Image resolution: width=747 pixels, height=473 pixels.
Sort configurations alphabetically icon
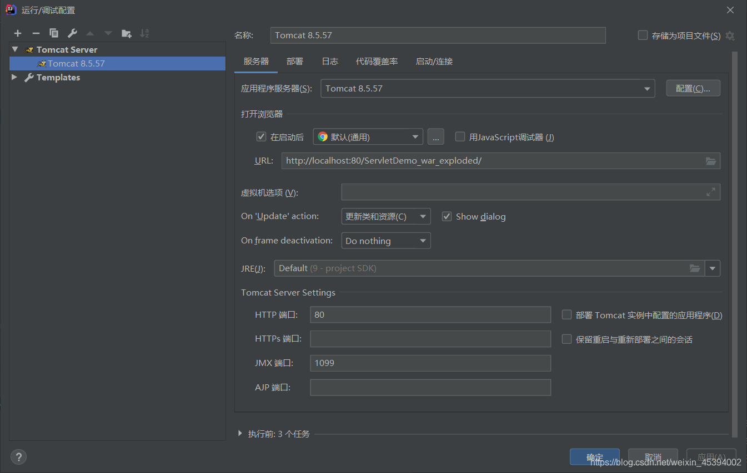pyautogui.click(x=144, y=33)
